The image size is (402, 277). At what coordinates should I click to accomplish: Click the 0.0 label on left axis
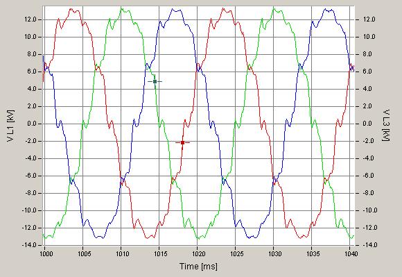[32, 124]
